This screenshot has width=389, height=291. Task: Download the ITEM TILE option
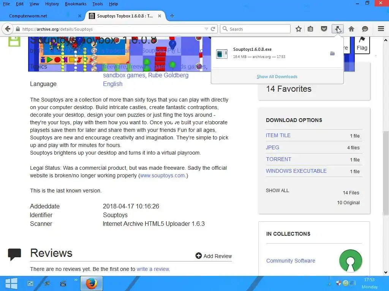pos(278,135)
